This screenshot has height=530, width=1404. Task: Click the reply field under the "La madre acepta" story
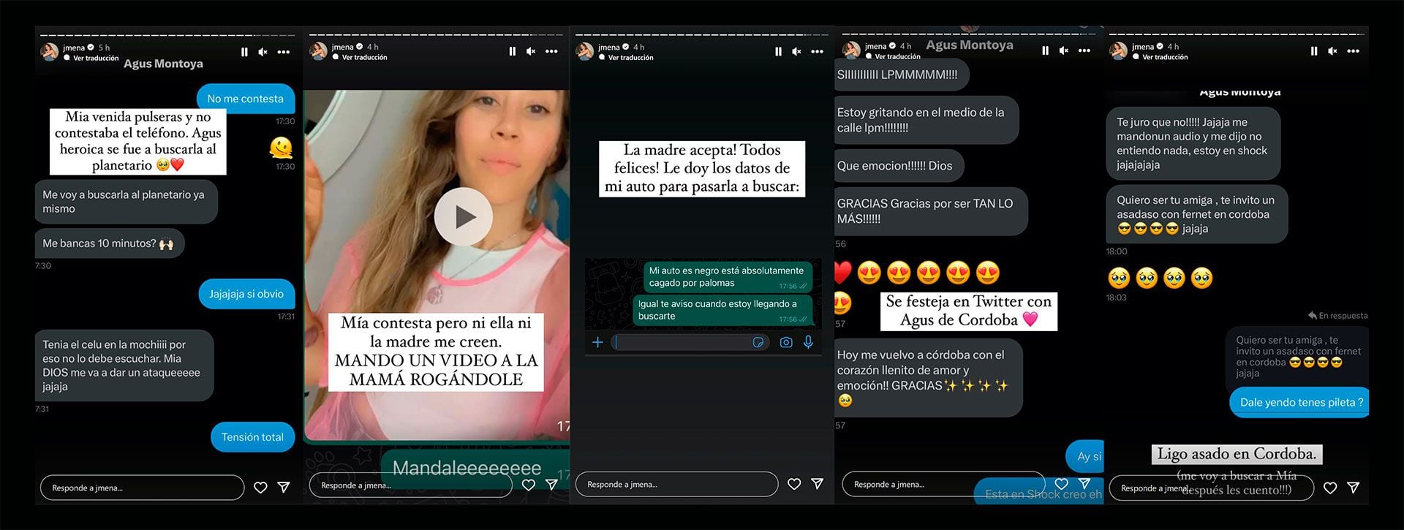[676, 484]
